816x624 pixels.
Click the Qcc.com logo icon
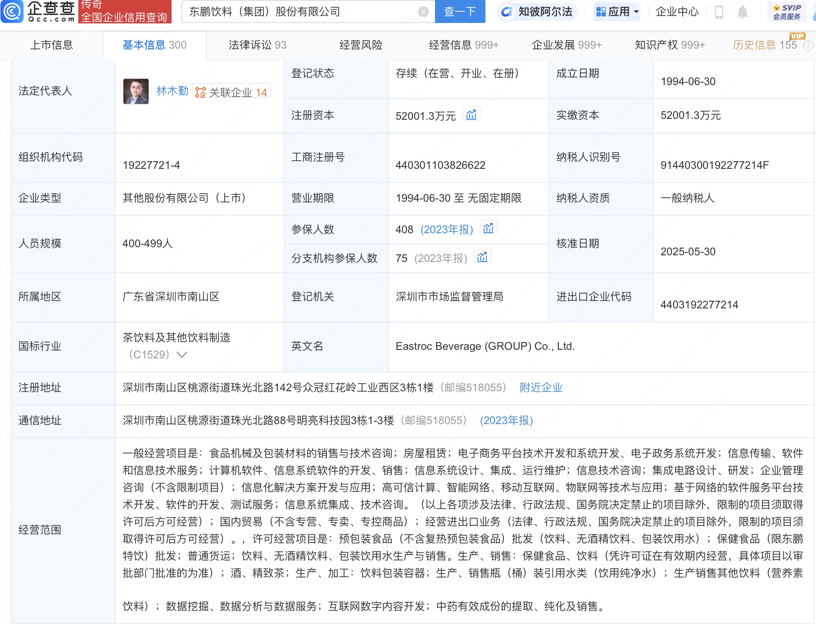(12, 11)
